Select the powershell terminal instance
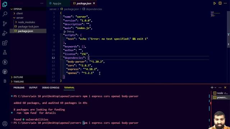This screenshot has width=230, height=129. point(220,97)
